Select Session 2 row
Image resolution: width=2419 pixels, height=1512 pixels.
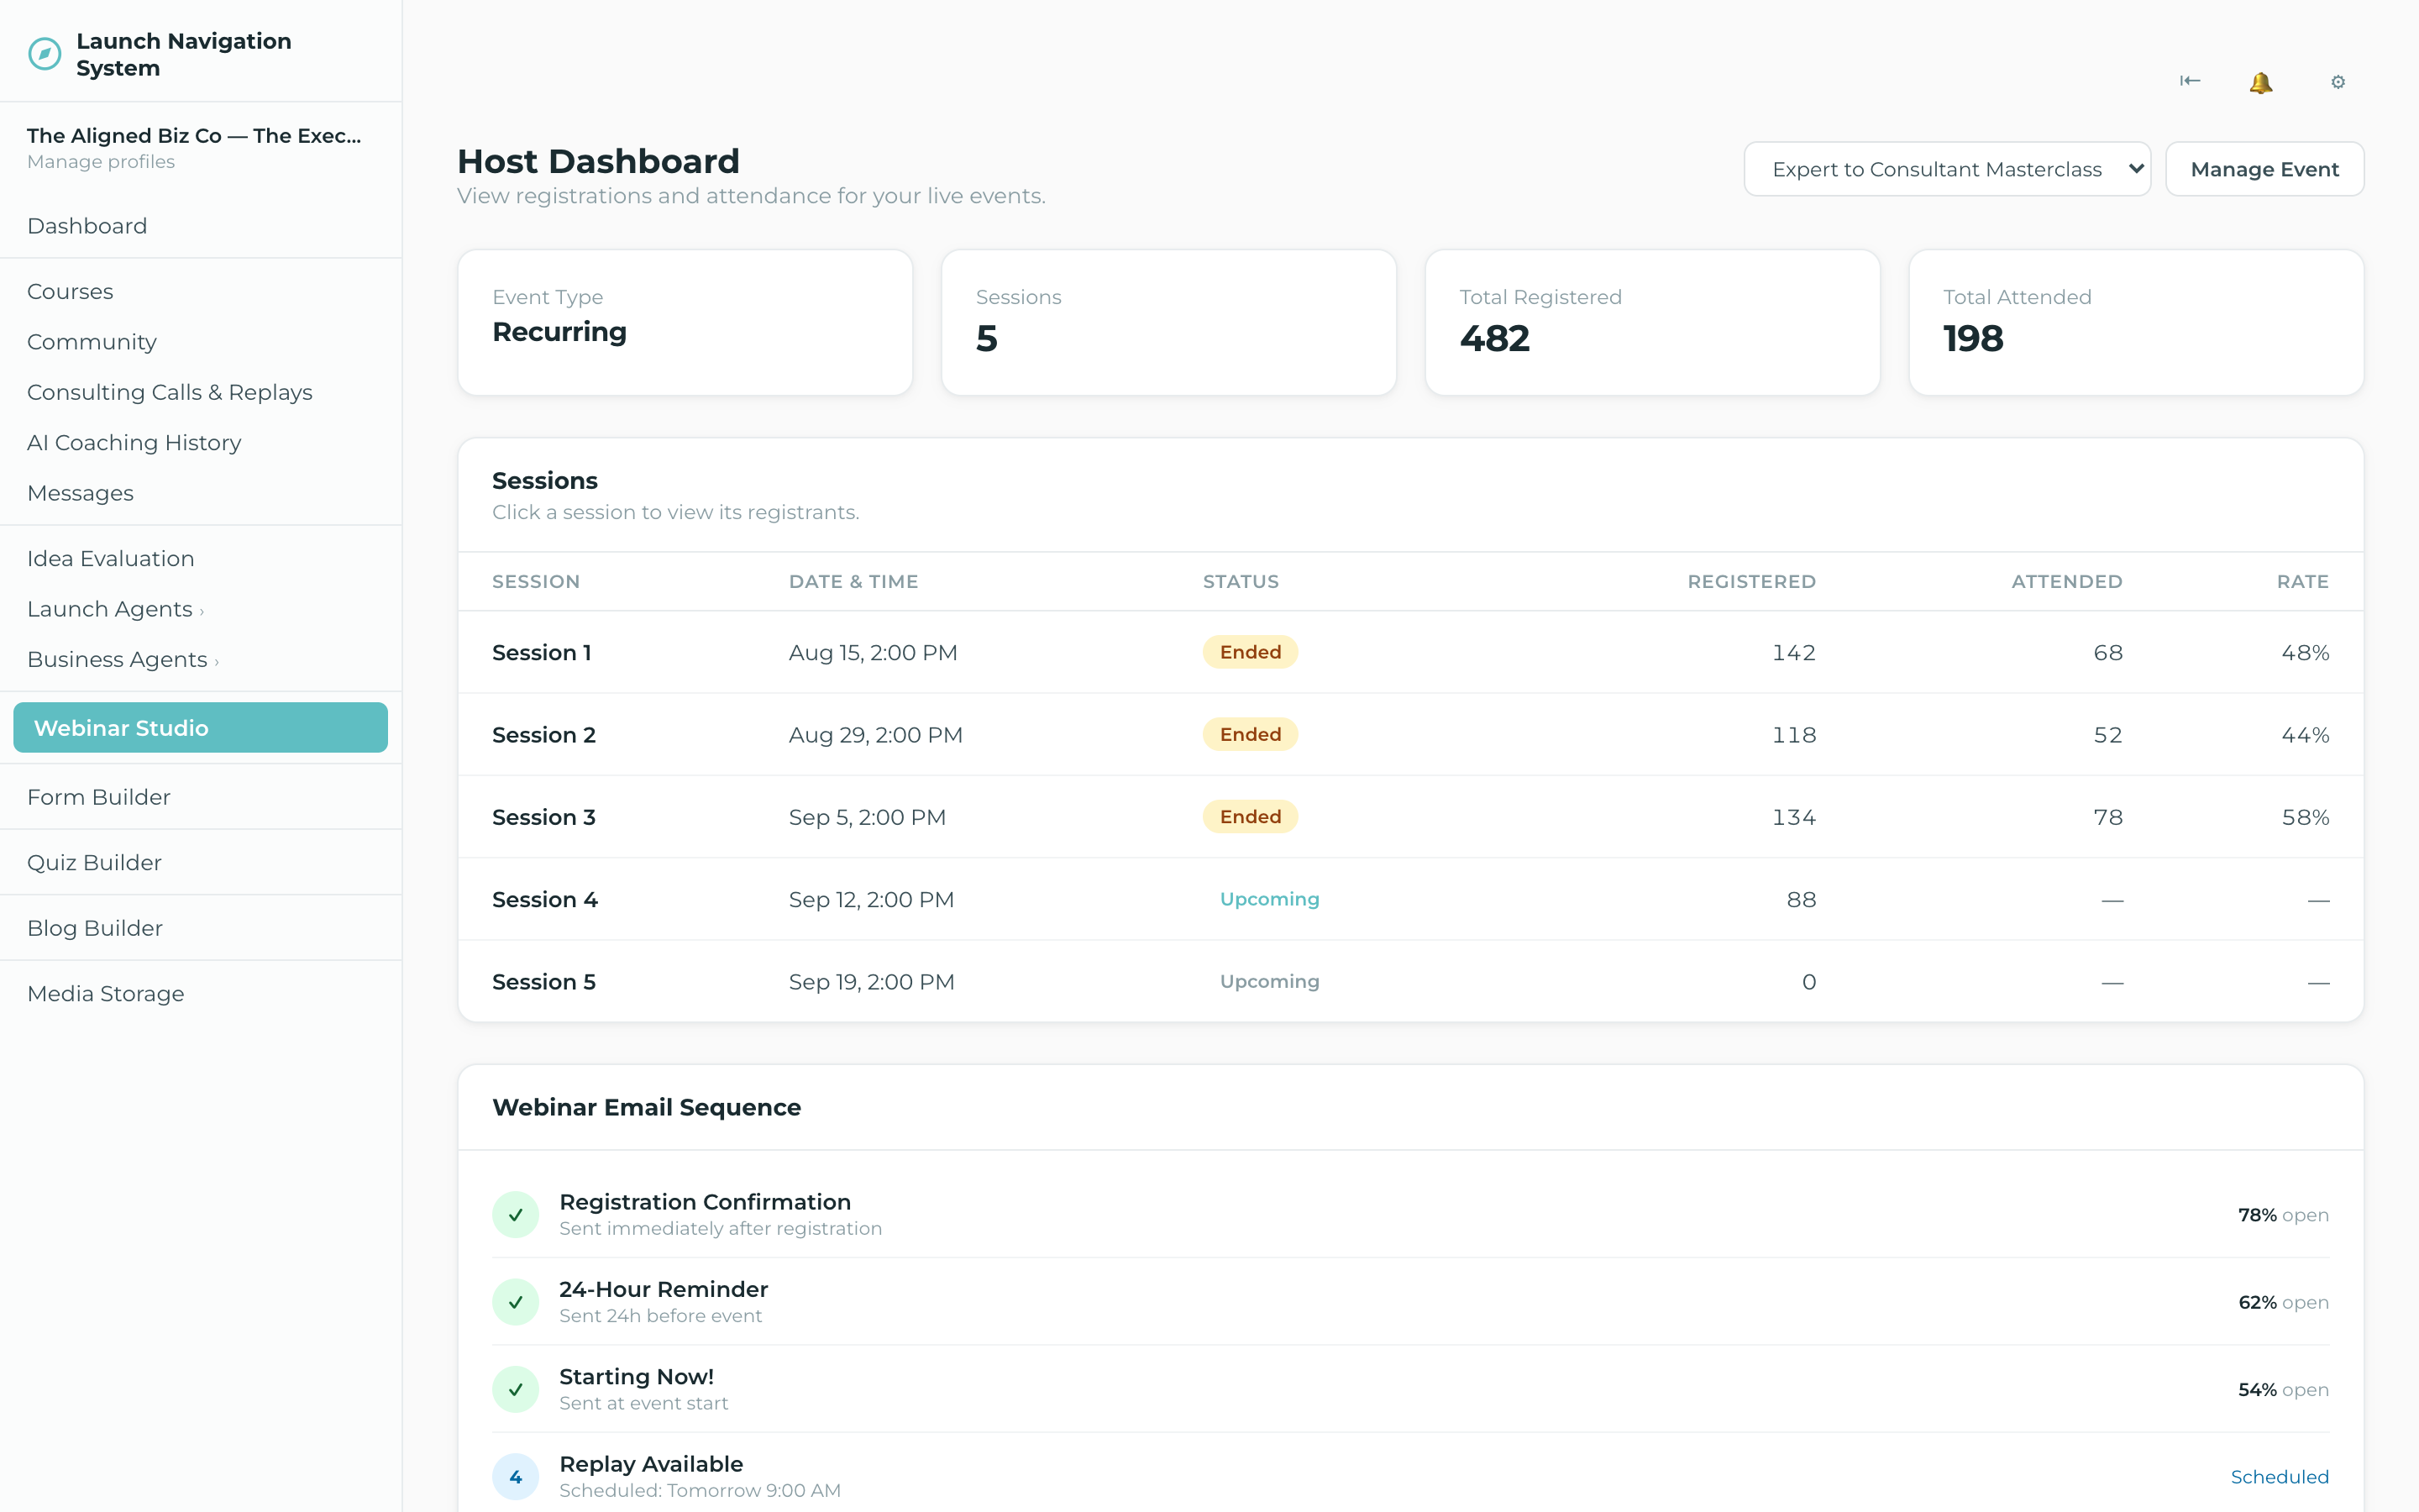[x=1410, y=735]
